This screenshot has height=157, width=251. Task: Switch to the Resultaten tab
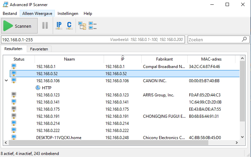tap(13, 49)
